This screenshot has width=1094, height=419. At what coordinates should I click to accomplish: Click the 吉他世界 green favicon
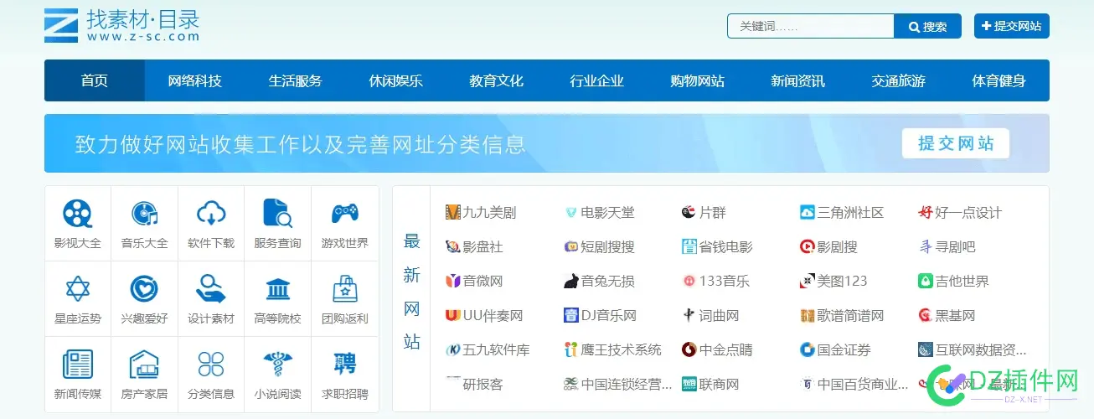point(926,282)
